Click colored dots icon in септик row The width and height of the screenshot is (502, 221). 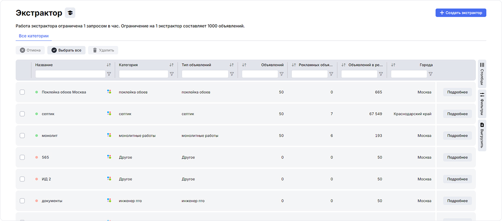tap(109, 114)
